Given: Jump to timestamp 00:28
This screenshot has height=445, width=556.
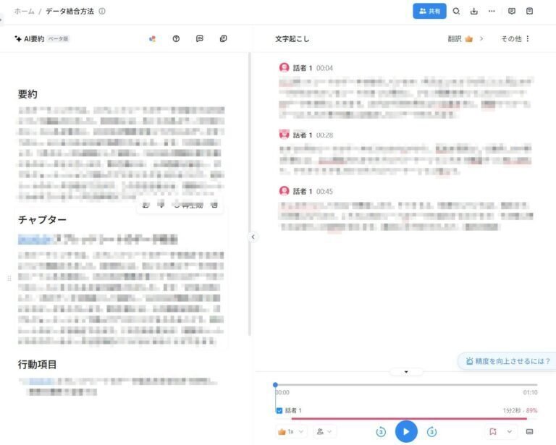Looking at the screenshot, I should tap(324, 135).
